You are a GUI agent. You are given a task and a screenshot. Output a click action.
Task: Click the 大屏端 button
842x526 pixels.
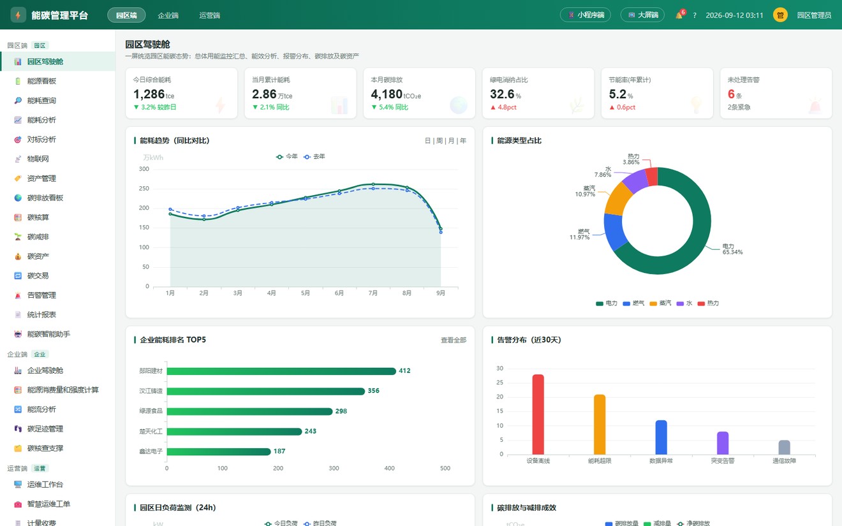point(642,15)
